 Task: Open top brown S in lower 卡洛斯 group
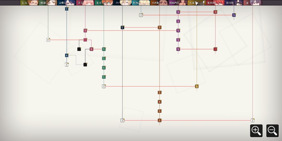[x=160, y=93]
